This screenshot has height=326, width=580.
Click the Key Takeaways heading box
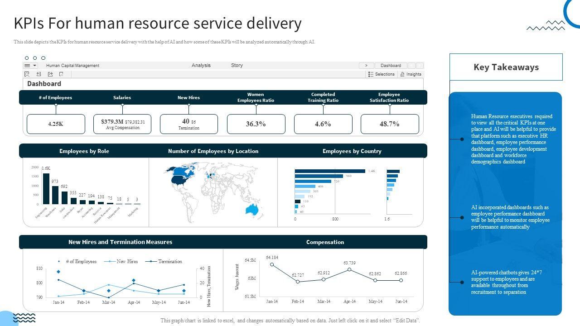coord(506,67)
